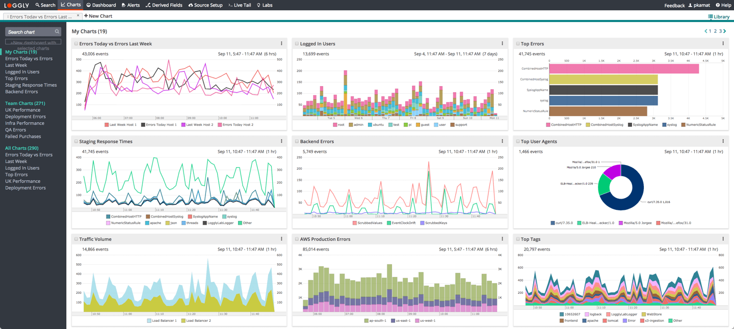This screenshot has height=329, width=734.
Task: Open the Charts section in the top nav
Action: pyautogui.click(x=71, y=5)
